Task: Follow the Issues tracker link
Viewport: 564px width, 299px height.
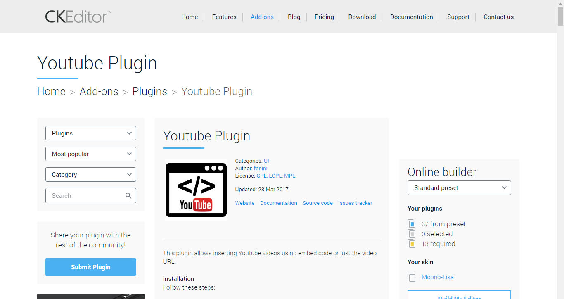Action: pyautogui.click(x=355, y=203)
